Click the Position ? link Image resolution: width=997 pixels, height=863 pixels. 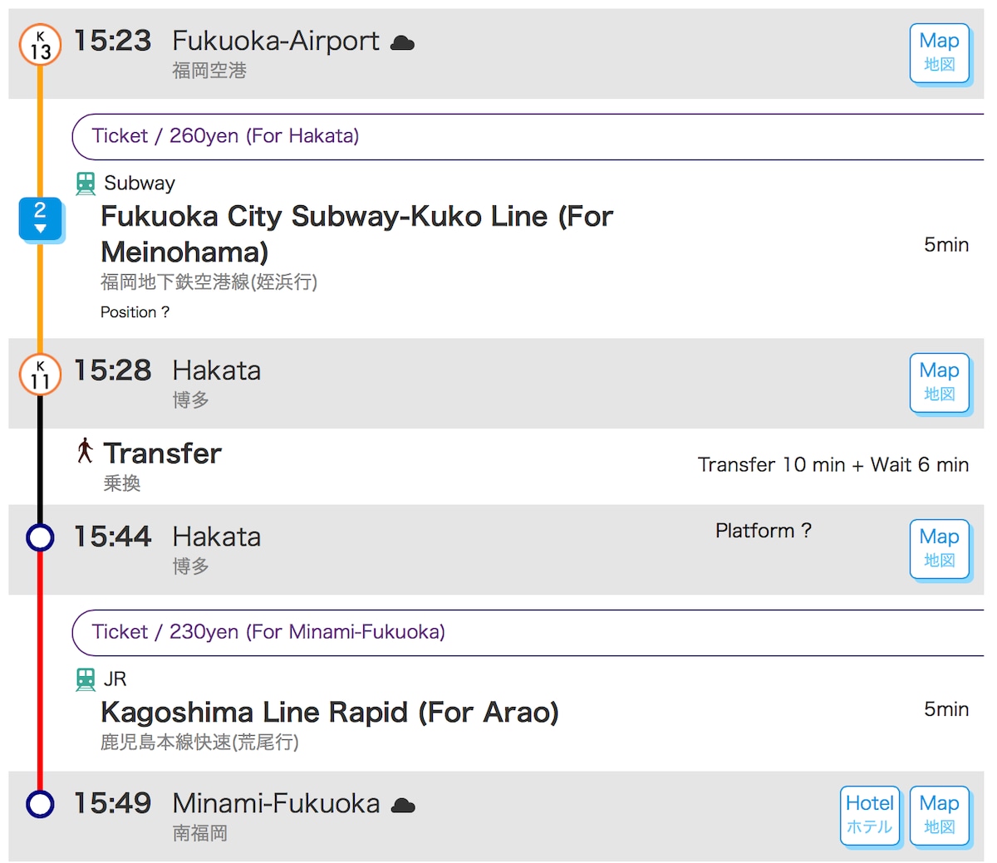135,312
